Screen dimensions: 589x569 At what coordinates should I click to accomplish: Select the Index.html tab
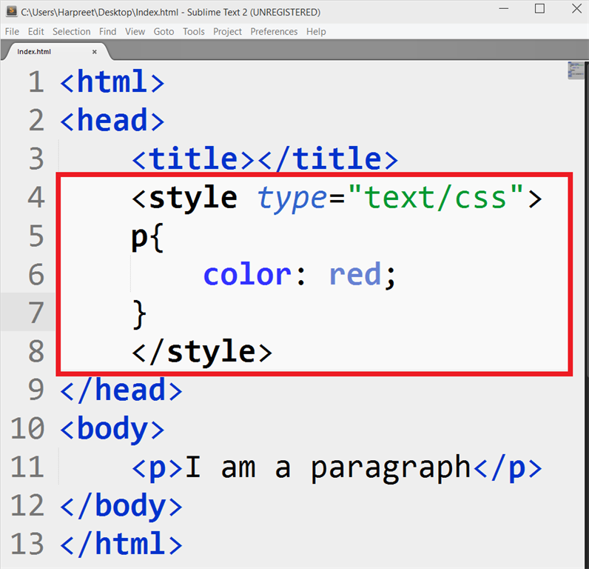click(x=37, y=52)
